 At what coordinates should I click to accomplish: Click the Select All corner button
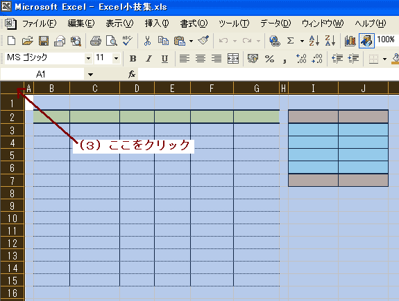pyautogui.click(x=12, y=88)
